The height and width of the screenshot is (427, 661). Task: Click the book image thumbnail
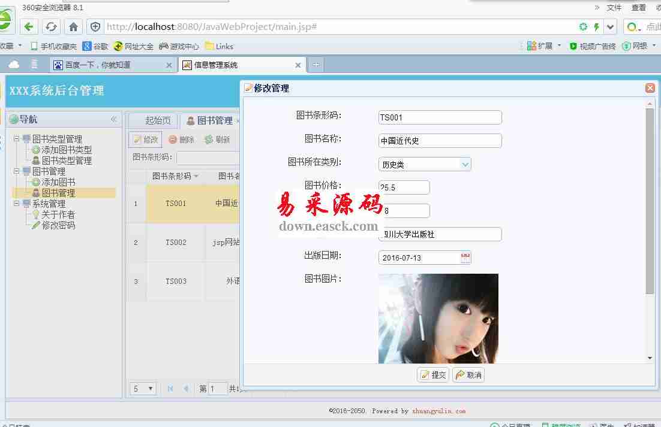coord(438,318)
